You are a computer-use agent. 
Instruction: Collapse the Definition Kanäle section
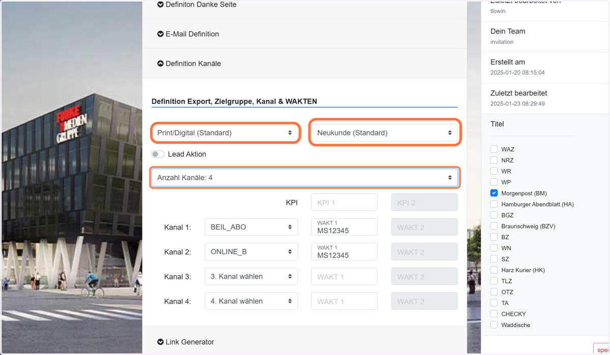189,63
